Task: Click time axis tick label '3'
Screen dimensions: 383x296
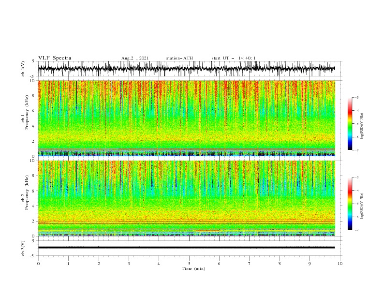Action: click(x=129, y=264)
